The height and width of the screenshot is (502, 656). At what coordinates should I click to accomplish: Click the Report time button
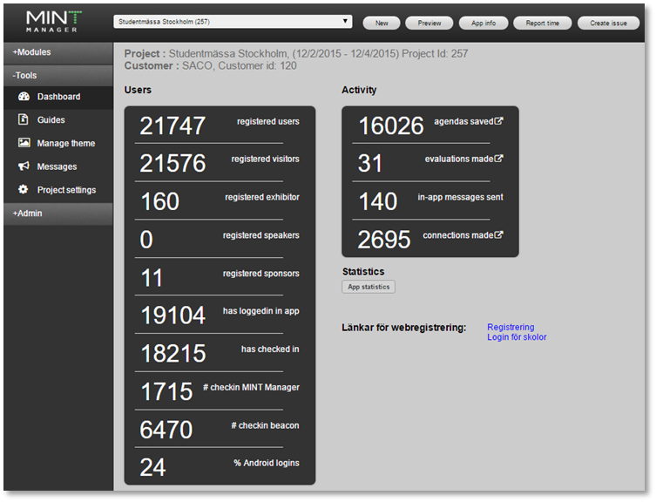coord(542,23)
